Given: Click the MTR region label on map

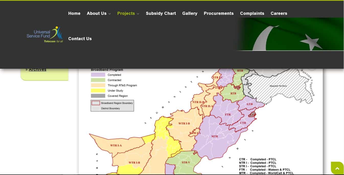Looking at the screenshot, I should (215, 136).
